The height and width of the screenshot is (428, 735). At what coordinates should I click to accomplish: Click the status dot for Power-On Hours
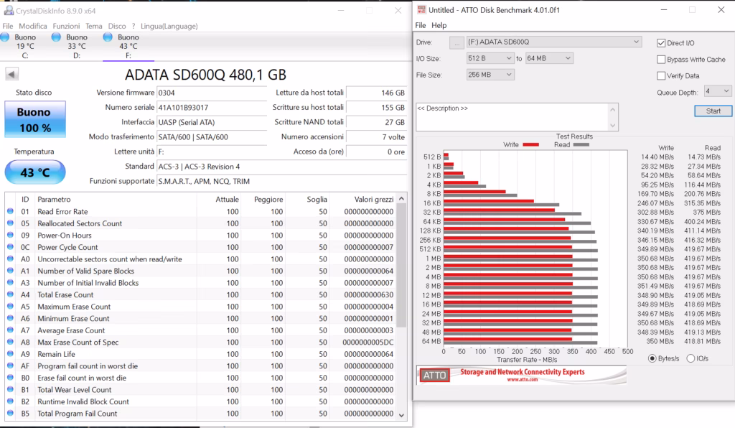point(10,235)
